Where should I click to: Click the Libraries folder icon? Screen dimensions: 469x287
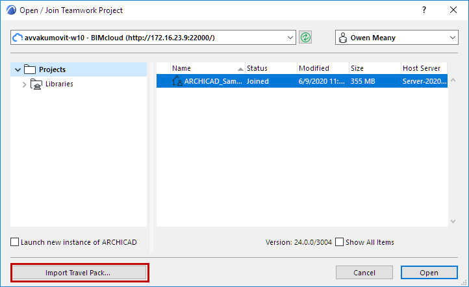(x=36, y=84)
